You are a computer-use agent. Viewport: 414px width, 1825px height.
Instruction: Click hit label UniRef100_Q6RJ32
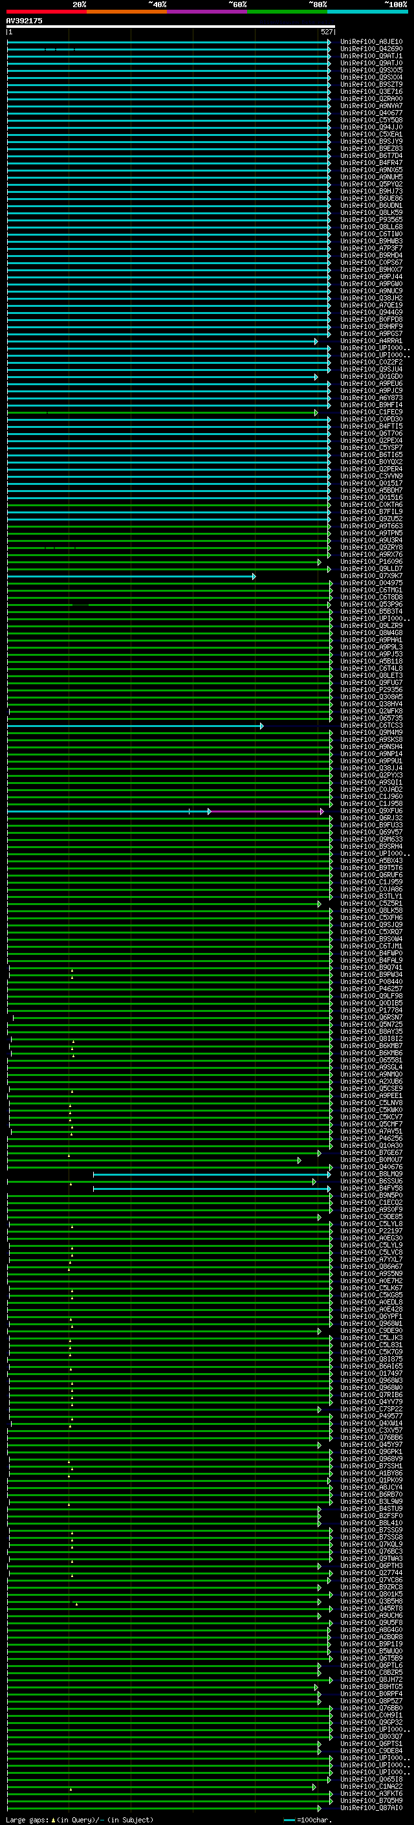tap(371, 818)
